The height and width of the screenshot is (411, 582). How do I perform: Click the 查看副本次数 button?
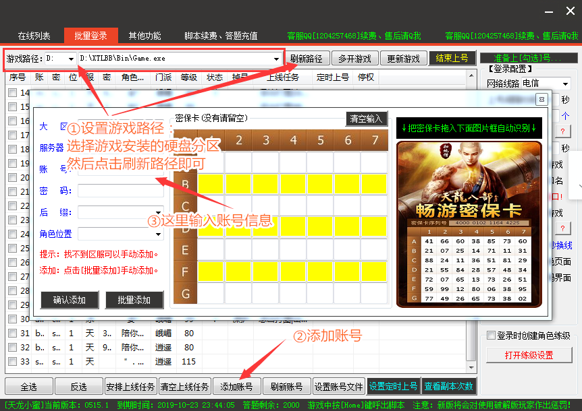[449, 386]
